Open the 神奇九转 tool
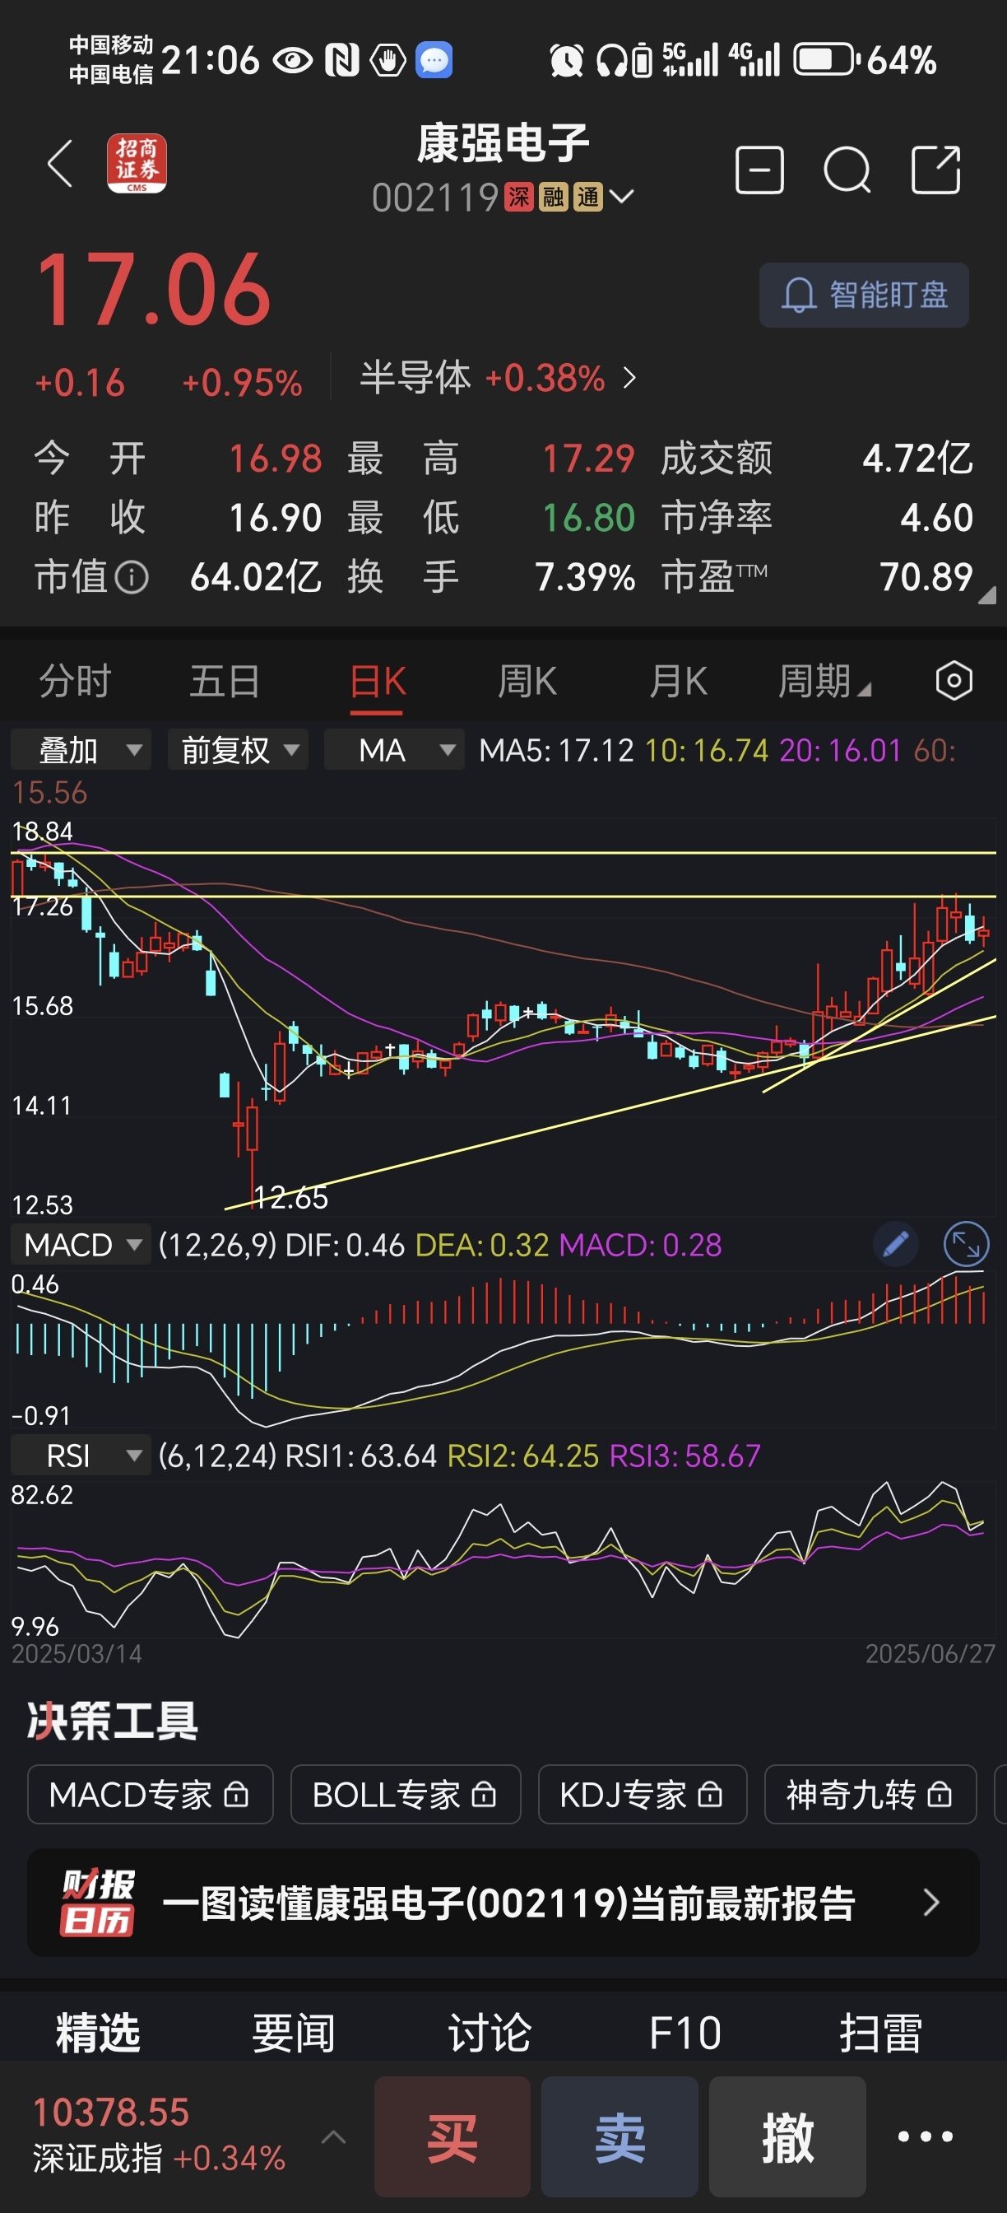Viewport: 1007px width, 2213px height. (x=870, y=1794)
